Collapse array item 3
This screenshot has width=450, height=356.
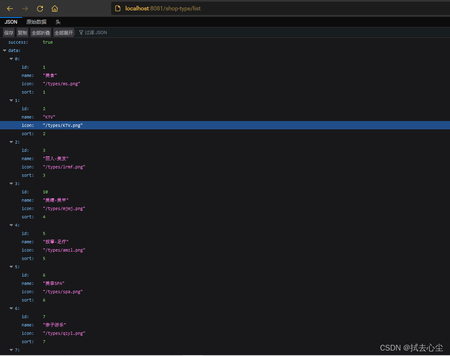[11, 183]
